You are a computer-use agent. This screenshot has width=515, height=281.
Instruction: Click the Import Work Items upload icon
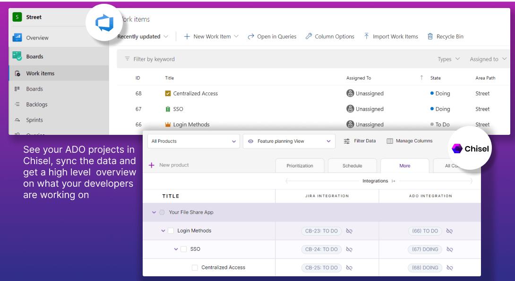[367, 36]
